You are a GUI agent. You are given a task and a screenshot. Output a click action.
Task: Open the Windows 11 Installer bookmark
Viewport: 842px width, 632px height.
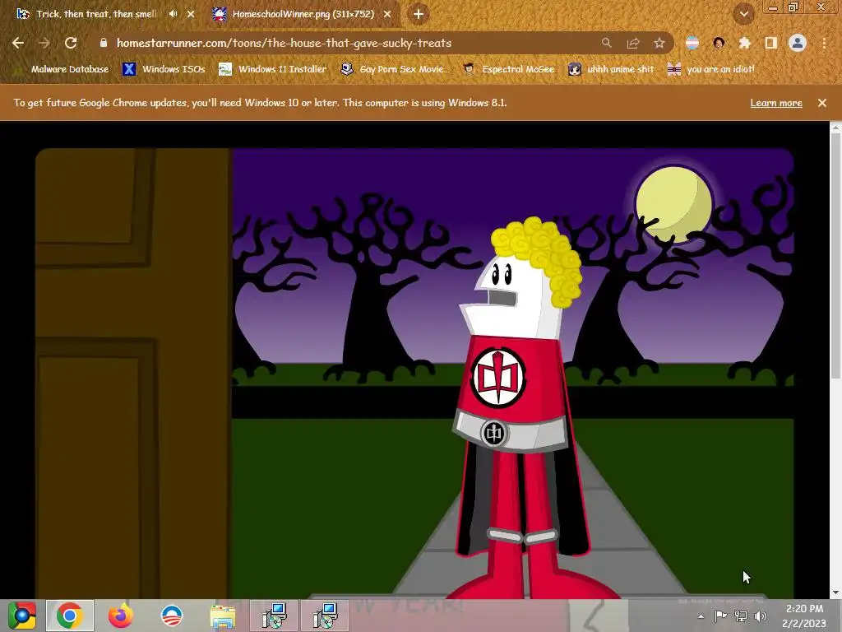coord(273,69)
